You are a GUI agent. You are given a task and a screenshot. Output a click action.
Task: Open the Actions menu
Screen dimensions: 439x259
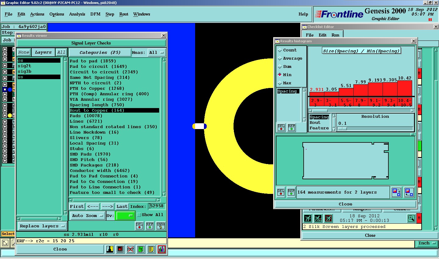pyautogui.click(x=37, y=14)
